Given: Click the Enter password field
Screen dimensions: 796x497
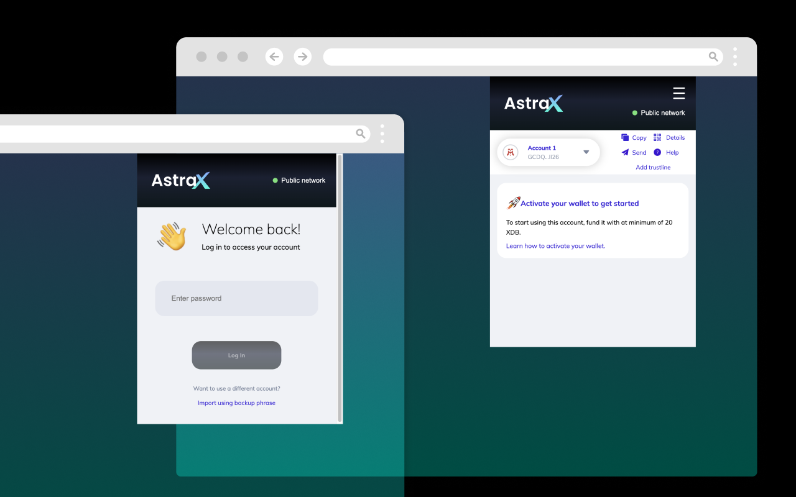Looking at the screenshot, I should pyautogui.click(x=236, y=298).
